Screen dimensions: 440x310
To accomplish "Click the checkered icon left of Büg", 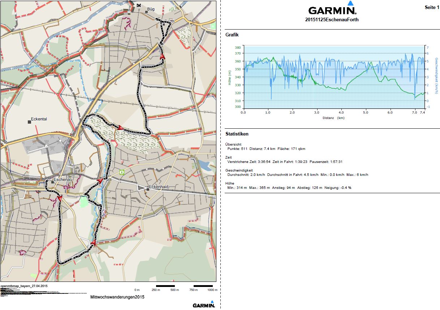I will coord(139,5).
